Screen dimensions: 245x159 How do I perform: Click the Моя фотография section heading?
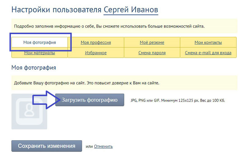pyautogui.click(x=34, y=67)
